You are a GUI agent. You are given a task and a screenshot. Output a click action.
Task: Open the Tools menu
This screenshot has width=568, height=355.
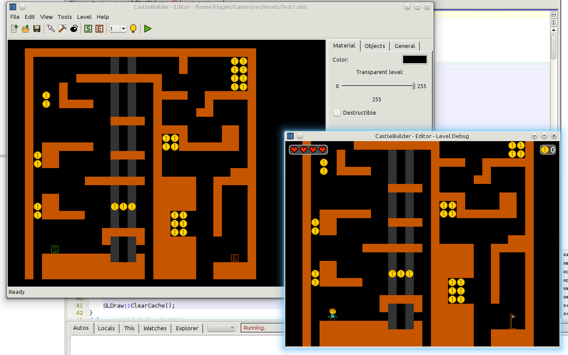pos(65,17)
